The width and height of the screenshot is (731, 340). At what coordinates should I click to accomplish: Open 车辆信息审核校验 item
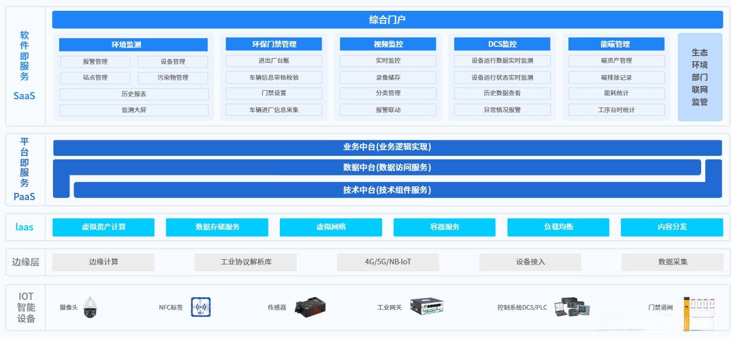274,78
